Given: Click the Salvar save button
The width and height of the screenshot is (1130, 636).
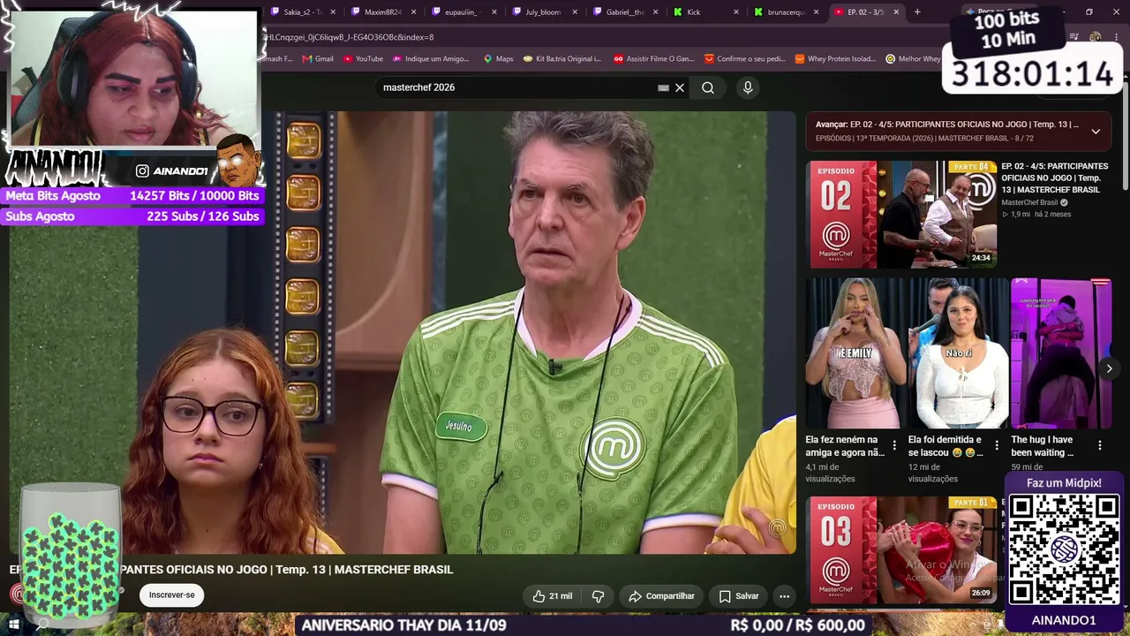Looking at the screenshot, I should (x=739, y=596).
